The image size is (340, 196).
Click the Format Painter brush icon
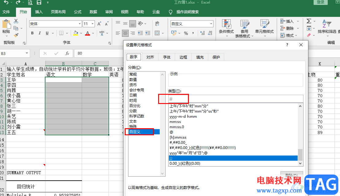point(16,35)
